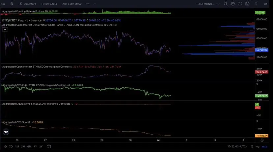Open the Indicators panel
273x152 pixels.
(28, 4)
